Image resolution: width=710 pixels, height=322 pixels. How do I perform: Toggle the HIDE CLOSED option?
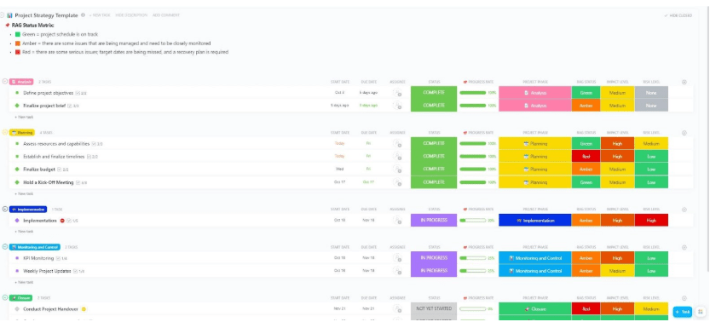tap(678, 15)
